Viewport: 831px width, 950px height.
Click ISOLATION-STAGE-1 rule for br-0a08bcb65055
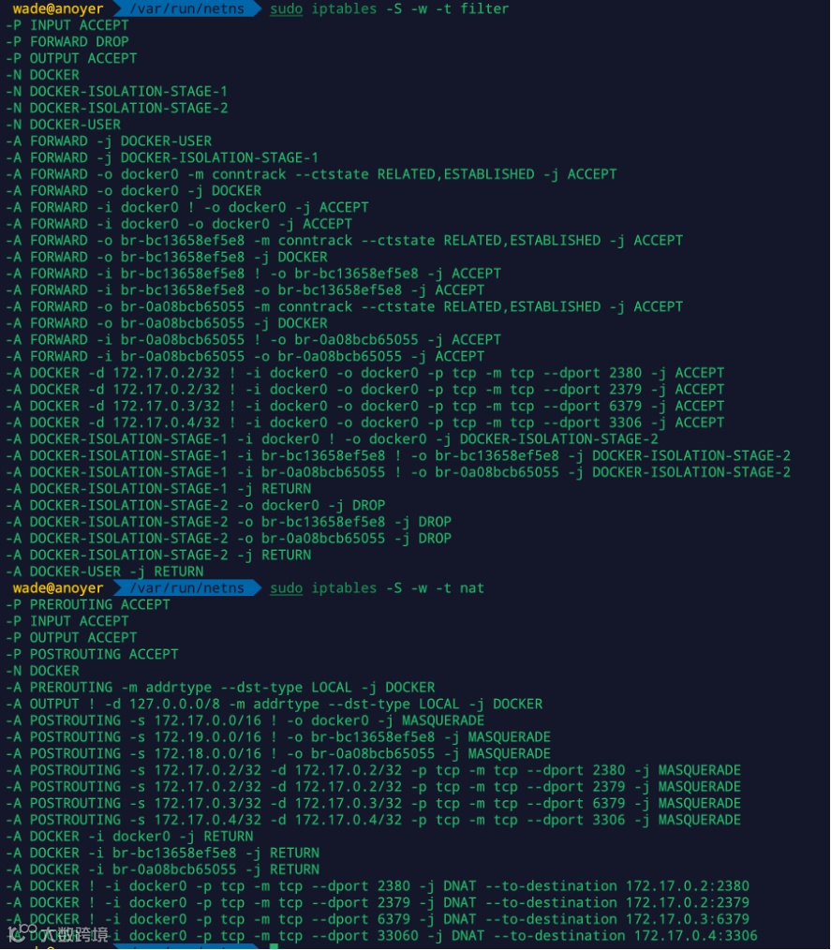point(398,472)
